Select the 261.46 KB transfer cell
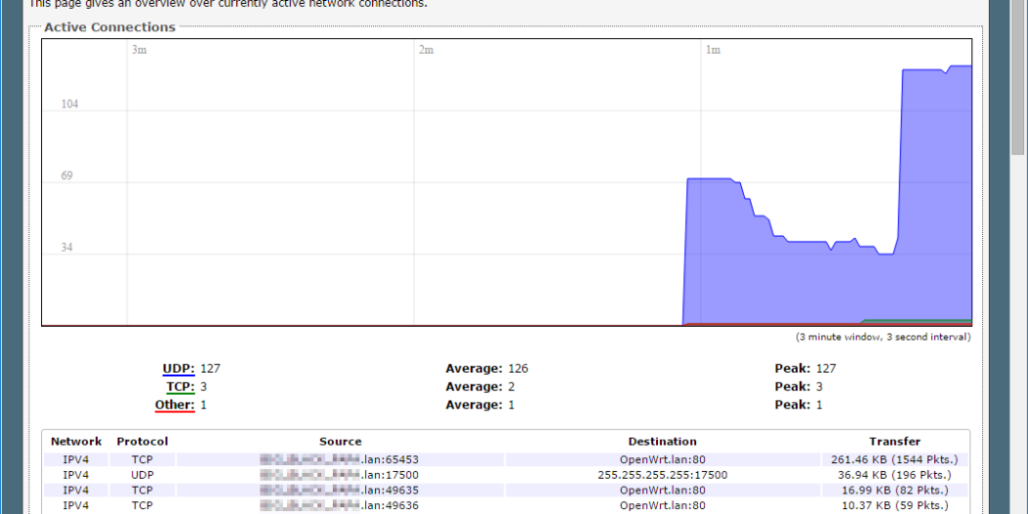 click(x=894, y=459)
